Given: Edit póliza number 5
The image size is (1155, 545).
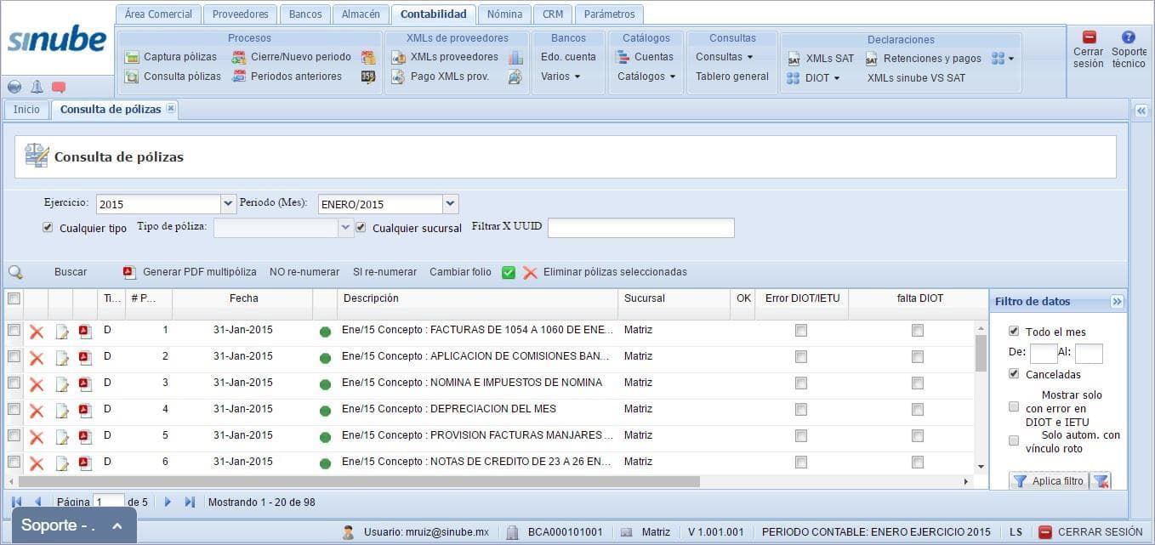Looking at the screenshot, I should pyautogui.click(x=61, y=438).
